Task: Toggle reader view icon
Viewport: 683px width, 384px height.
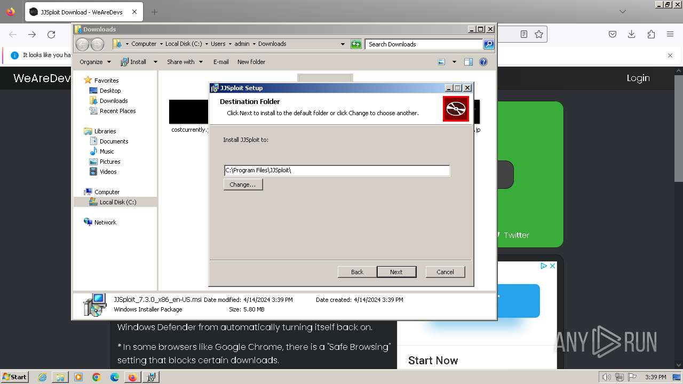Action: pyautogui.click(x=524, y=35)
